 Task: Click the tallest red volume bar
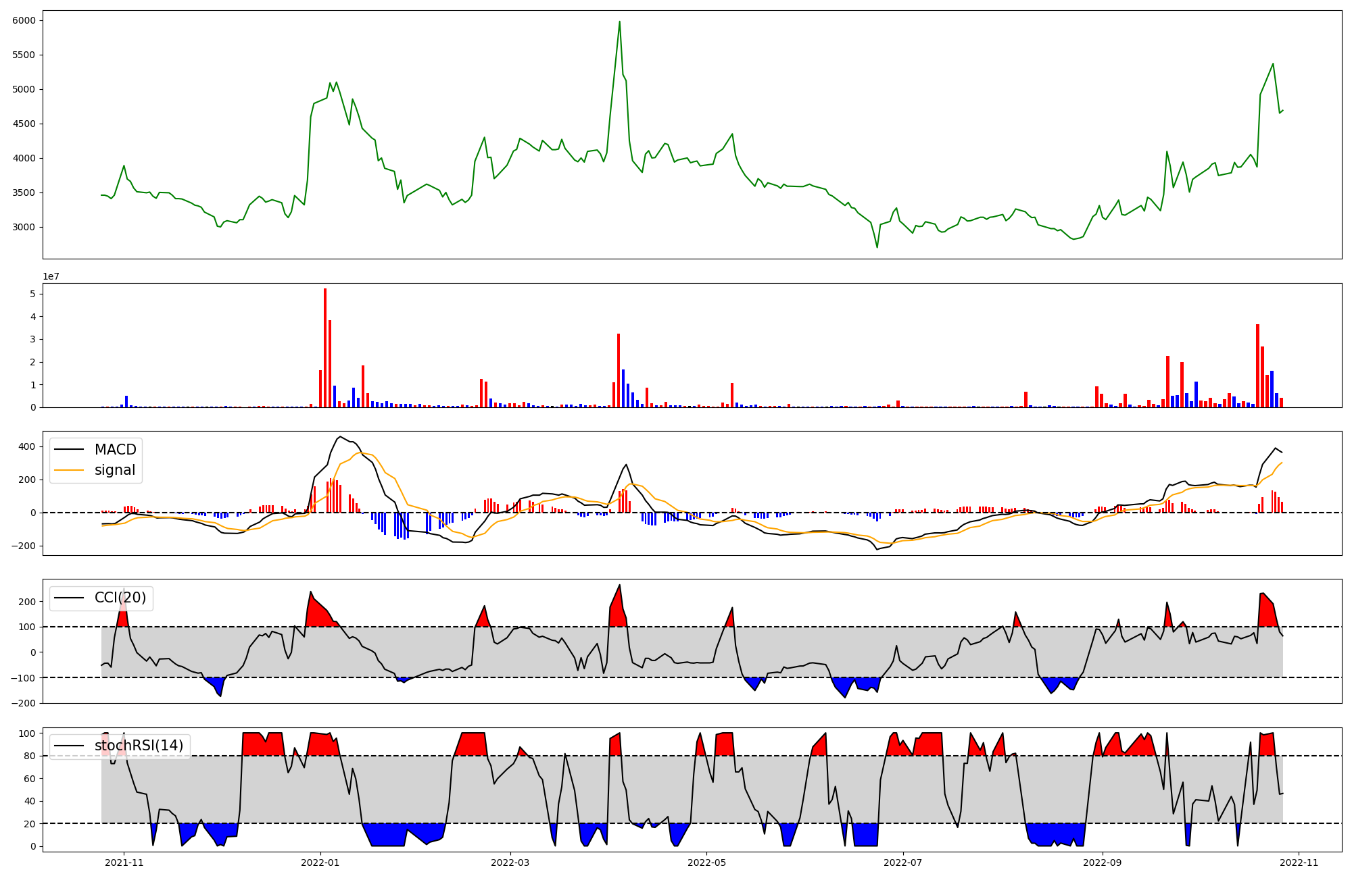pos(325,348)
